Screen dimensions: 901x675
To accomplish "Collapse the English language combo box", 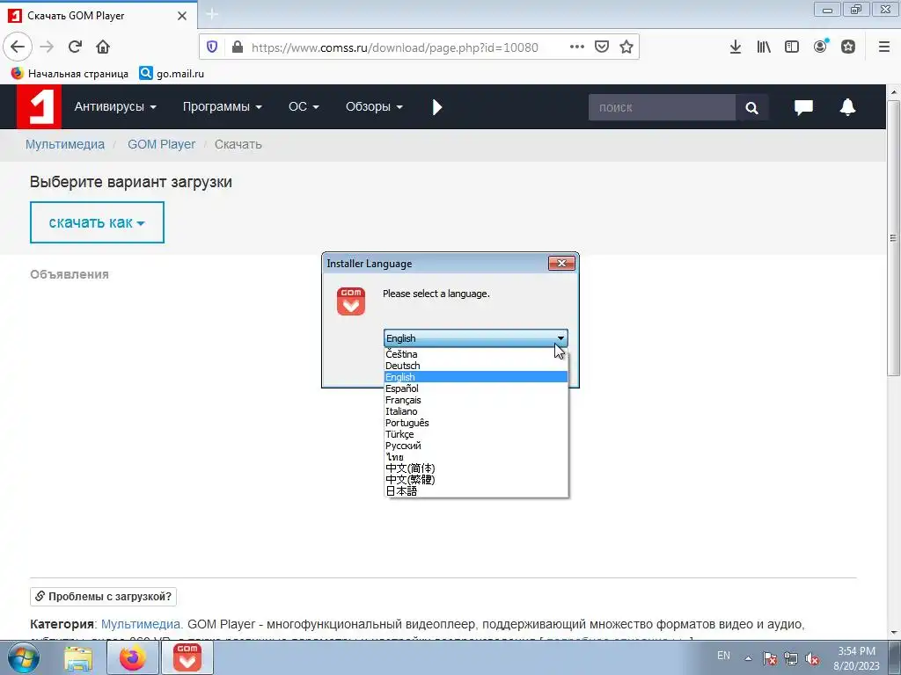I will 476,338.
